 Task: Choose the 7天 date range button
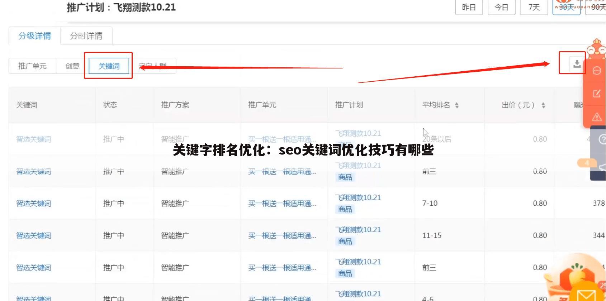534,8
